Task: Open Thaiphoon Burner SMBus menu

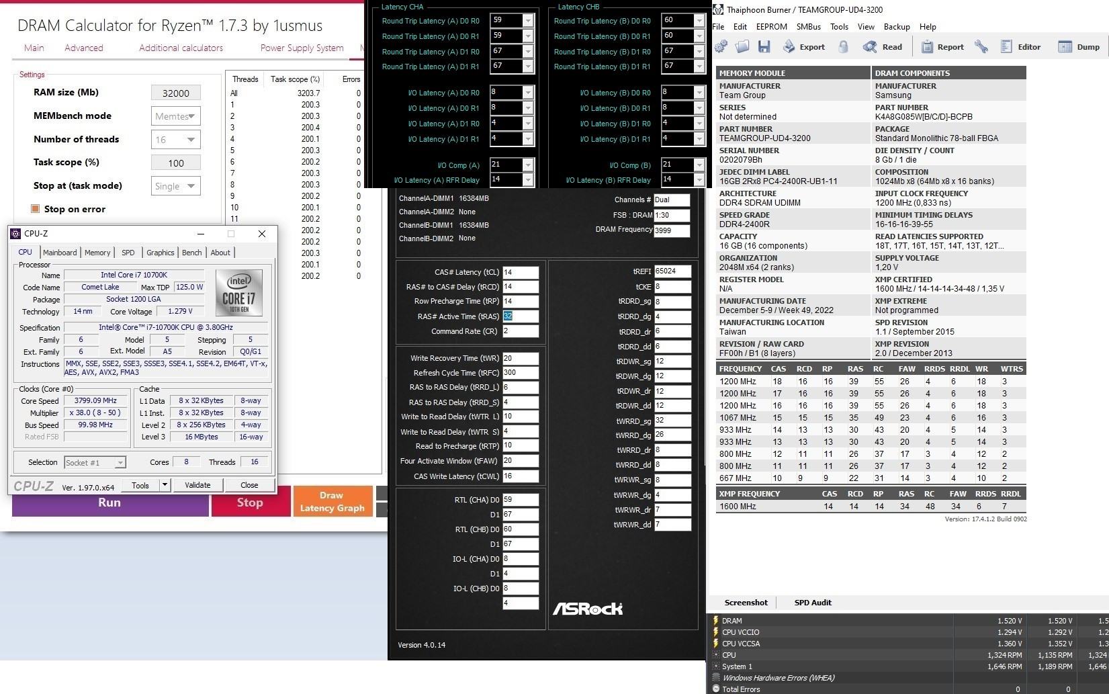Action: point(809,27)
